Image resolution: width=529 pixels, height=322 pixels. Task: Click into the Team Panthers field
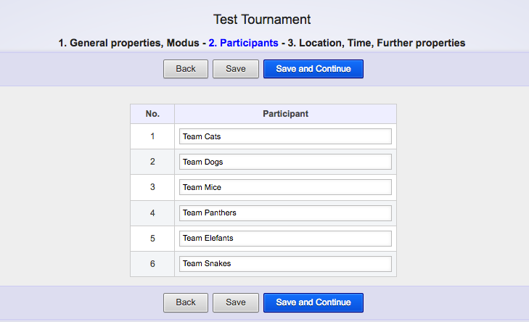coord(285,212)
